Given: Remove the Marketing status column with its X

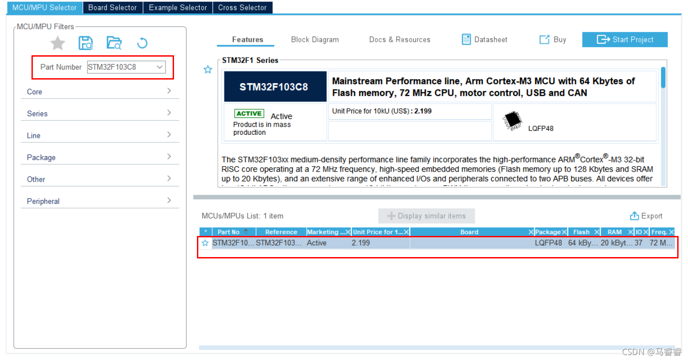Looking at the screenshot, I should click(x=348, y=232).
